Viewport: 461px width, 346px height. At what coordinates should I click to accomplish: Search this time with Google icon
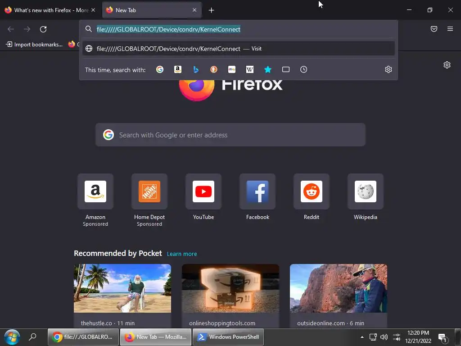pos(160,69)
